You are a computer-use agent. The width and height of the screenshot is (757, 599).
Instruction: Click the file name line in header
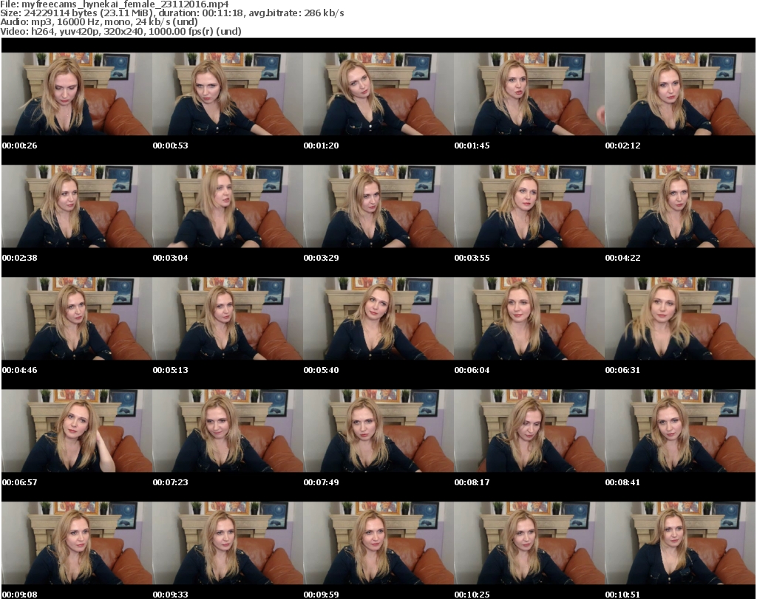(115, 4)
